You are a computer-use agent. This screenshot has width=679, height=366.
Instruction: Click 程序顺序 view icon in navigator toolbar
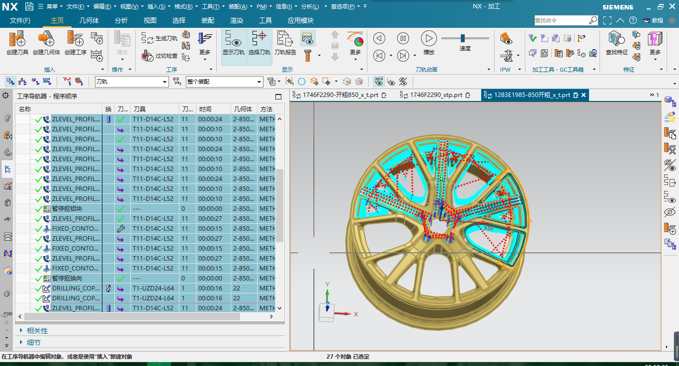click(10, 82)
